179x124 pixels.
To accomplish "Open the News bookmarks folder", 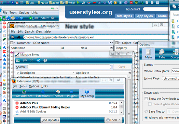I will click(43, 3).
